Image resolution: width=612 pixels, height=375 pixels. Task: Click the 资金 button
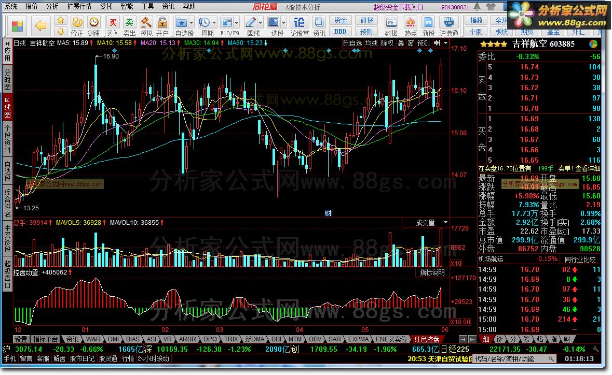(x=341, y=20)
